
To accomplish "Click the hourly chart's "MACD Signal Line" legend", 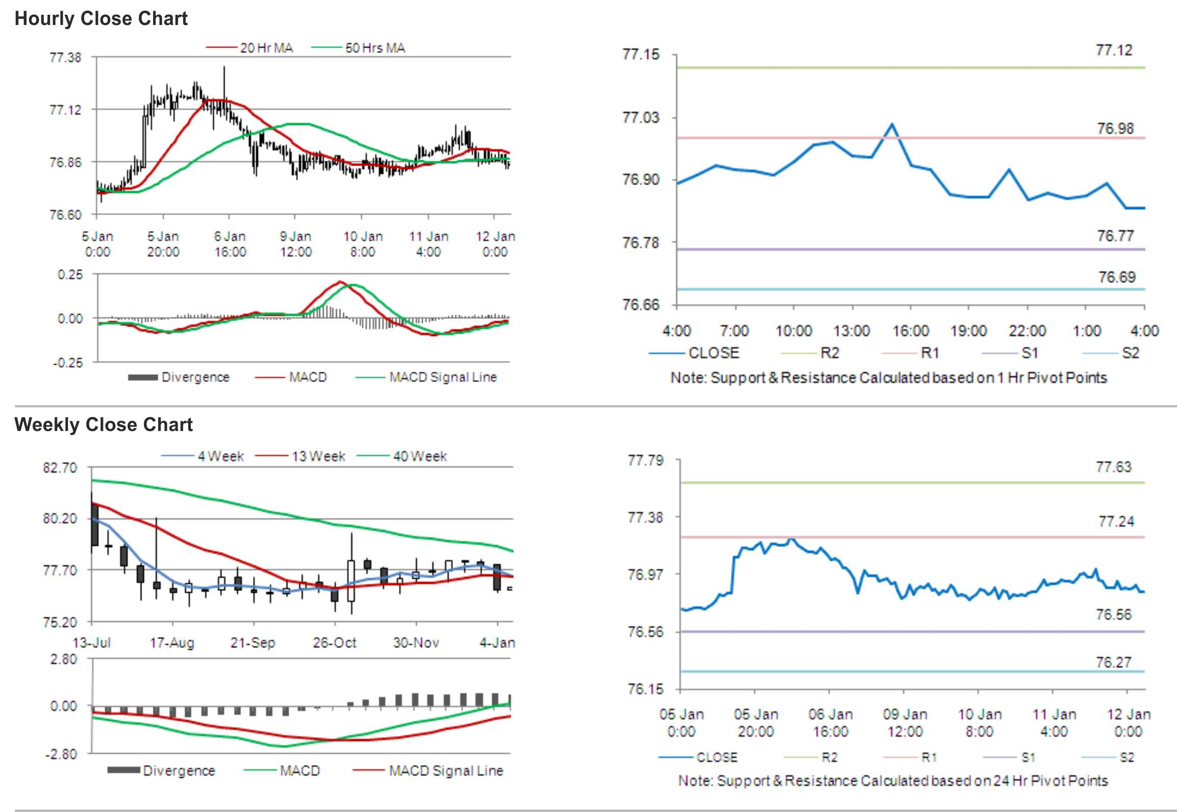I will point(443,377).
